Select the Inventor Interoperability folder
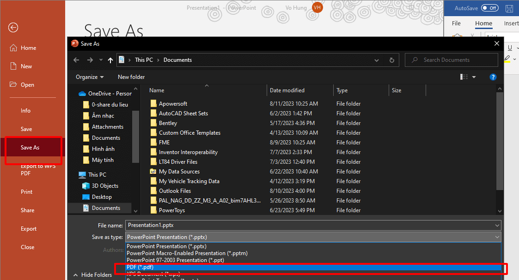The width and height of the screenshot is (519, 280). 183,152
